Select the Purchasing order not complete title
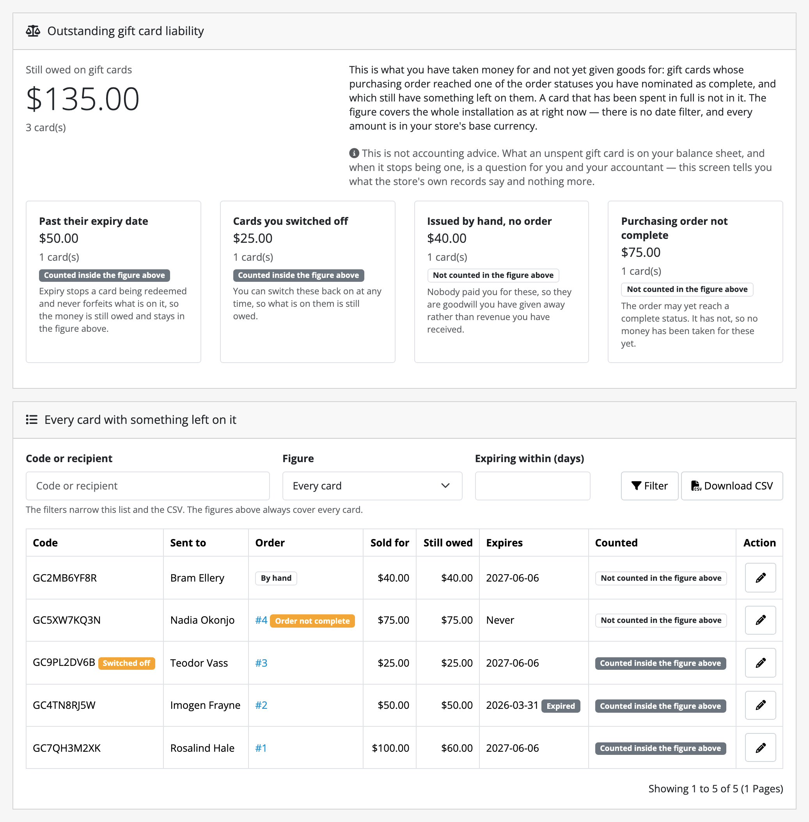This screenshot has height=822, width=809. pos(674,228)
